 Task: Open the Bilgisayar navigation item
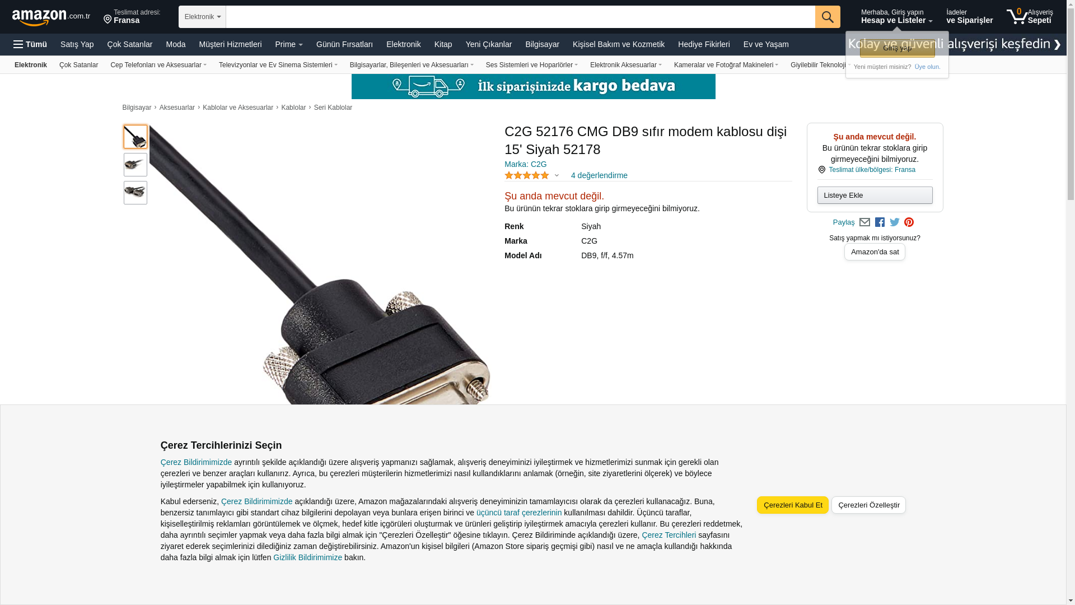coord(542,44)
